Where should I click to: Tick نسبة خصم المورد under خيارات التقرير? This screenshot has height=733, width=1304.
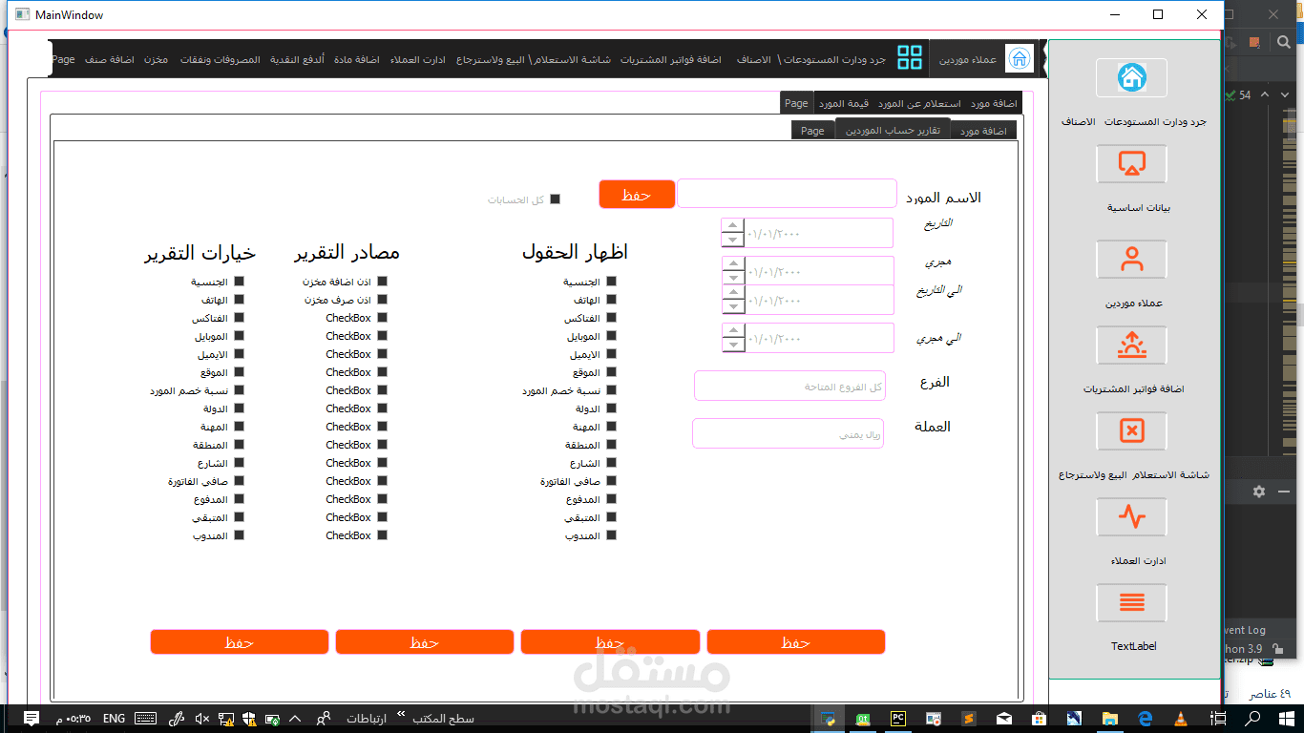[239, 390]
